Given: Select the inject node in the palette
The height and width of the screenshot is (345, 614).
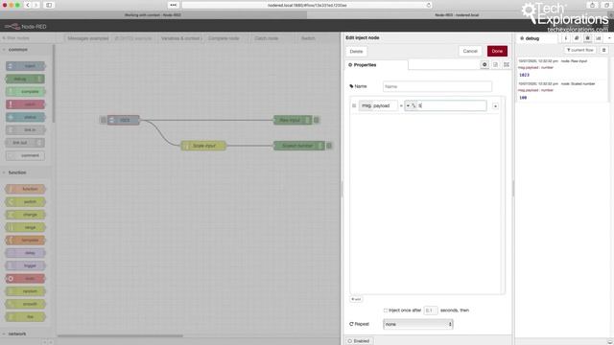Looking at the screenshot, I should [x=26, y=66].
